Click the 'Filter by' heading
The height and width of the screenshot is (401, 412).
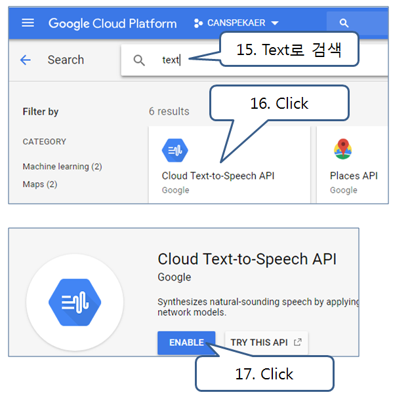[x=41, y=112]
